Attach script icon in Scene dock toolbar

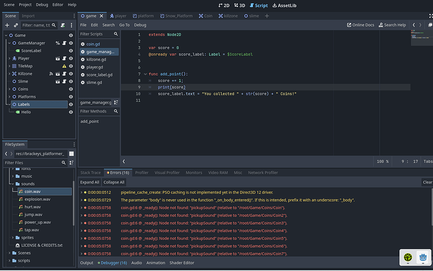(63, 25)
